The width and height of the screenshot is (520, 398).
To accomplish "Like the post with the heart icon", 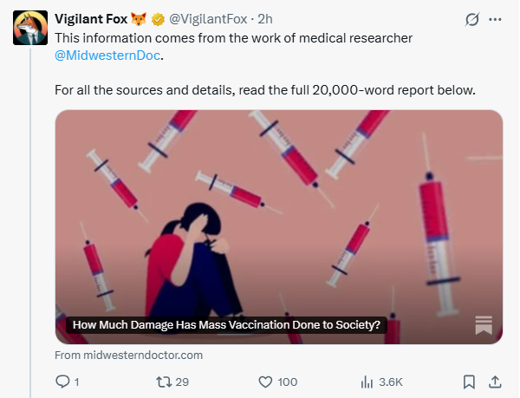I will tap(266, 382).
